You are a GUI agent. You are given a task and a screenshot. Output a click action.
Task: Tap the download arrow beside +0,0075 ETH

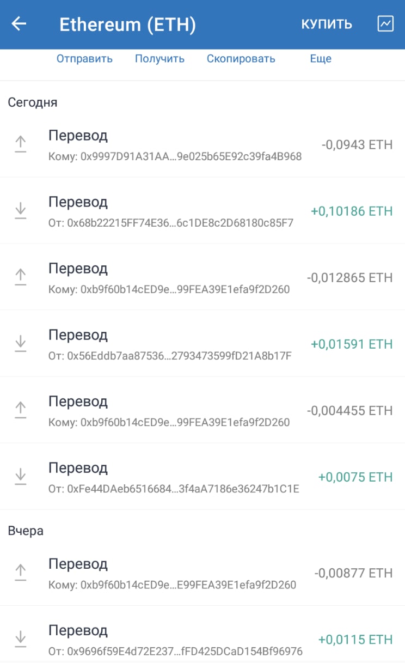pyautogui.click(x=20, y=477)
